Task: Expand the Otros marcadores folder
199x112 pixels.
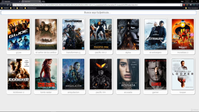Action: tap(192, 8)
